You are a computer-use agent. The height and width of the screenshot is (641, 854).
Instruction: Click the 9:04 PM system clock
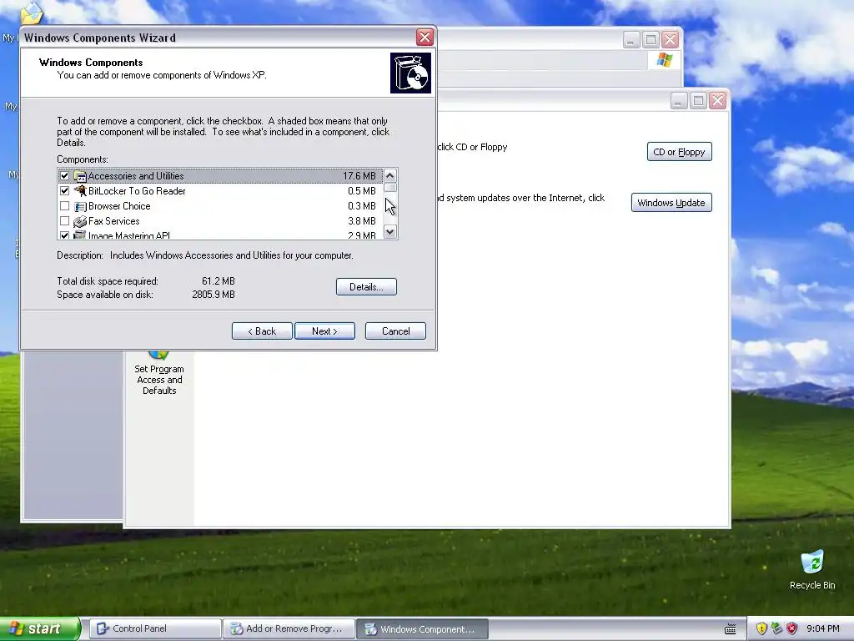click(823, 628)
